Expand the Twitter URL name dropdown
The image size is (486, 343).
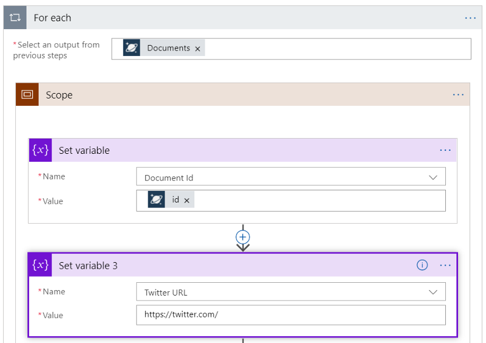coord(433,293)
